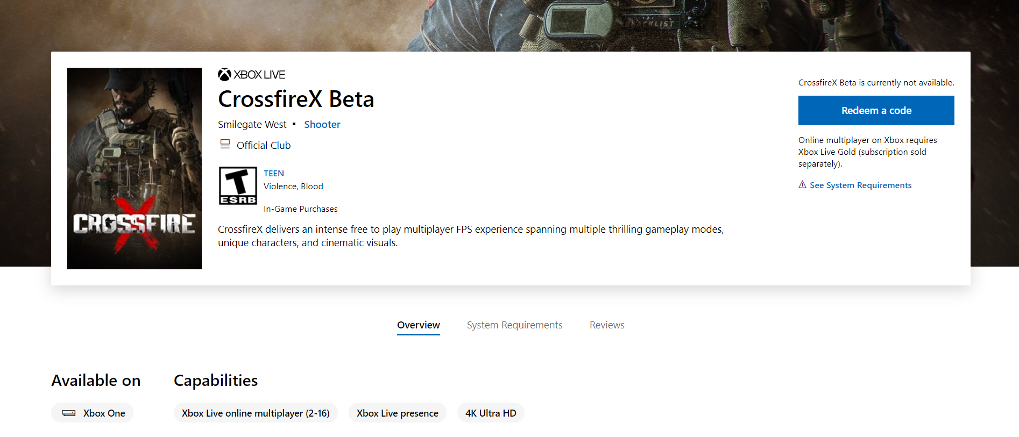Click the Violence, Blood descriptor text

[x=293, y=186]
